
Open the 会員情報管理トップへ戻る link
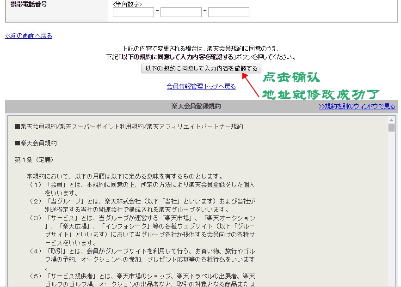click(201, 86)
